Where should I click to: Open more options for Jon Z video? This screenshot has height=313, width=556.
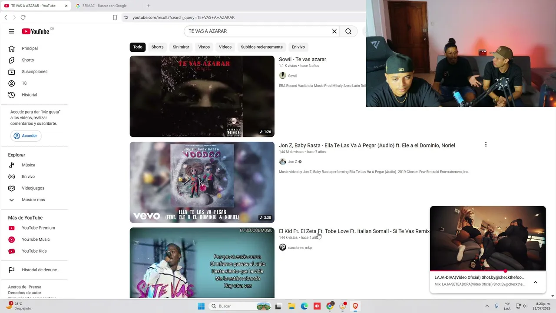[x=486, y=144]
